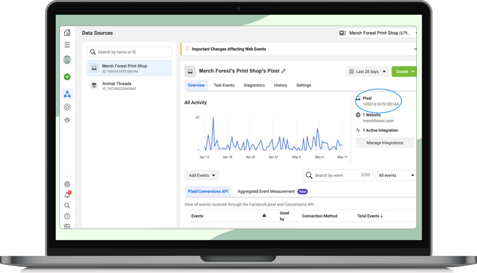Click in the Search by event field
477x273 pixels.
(338, 175)
